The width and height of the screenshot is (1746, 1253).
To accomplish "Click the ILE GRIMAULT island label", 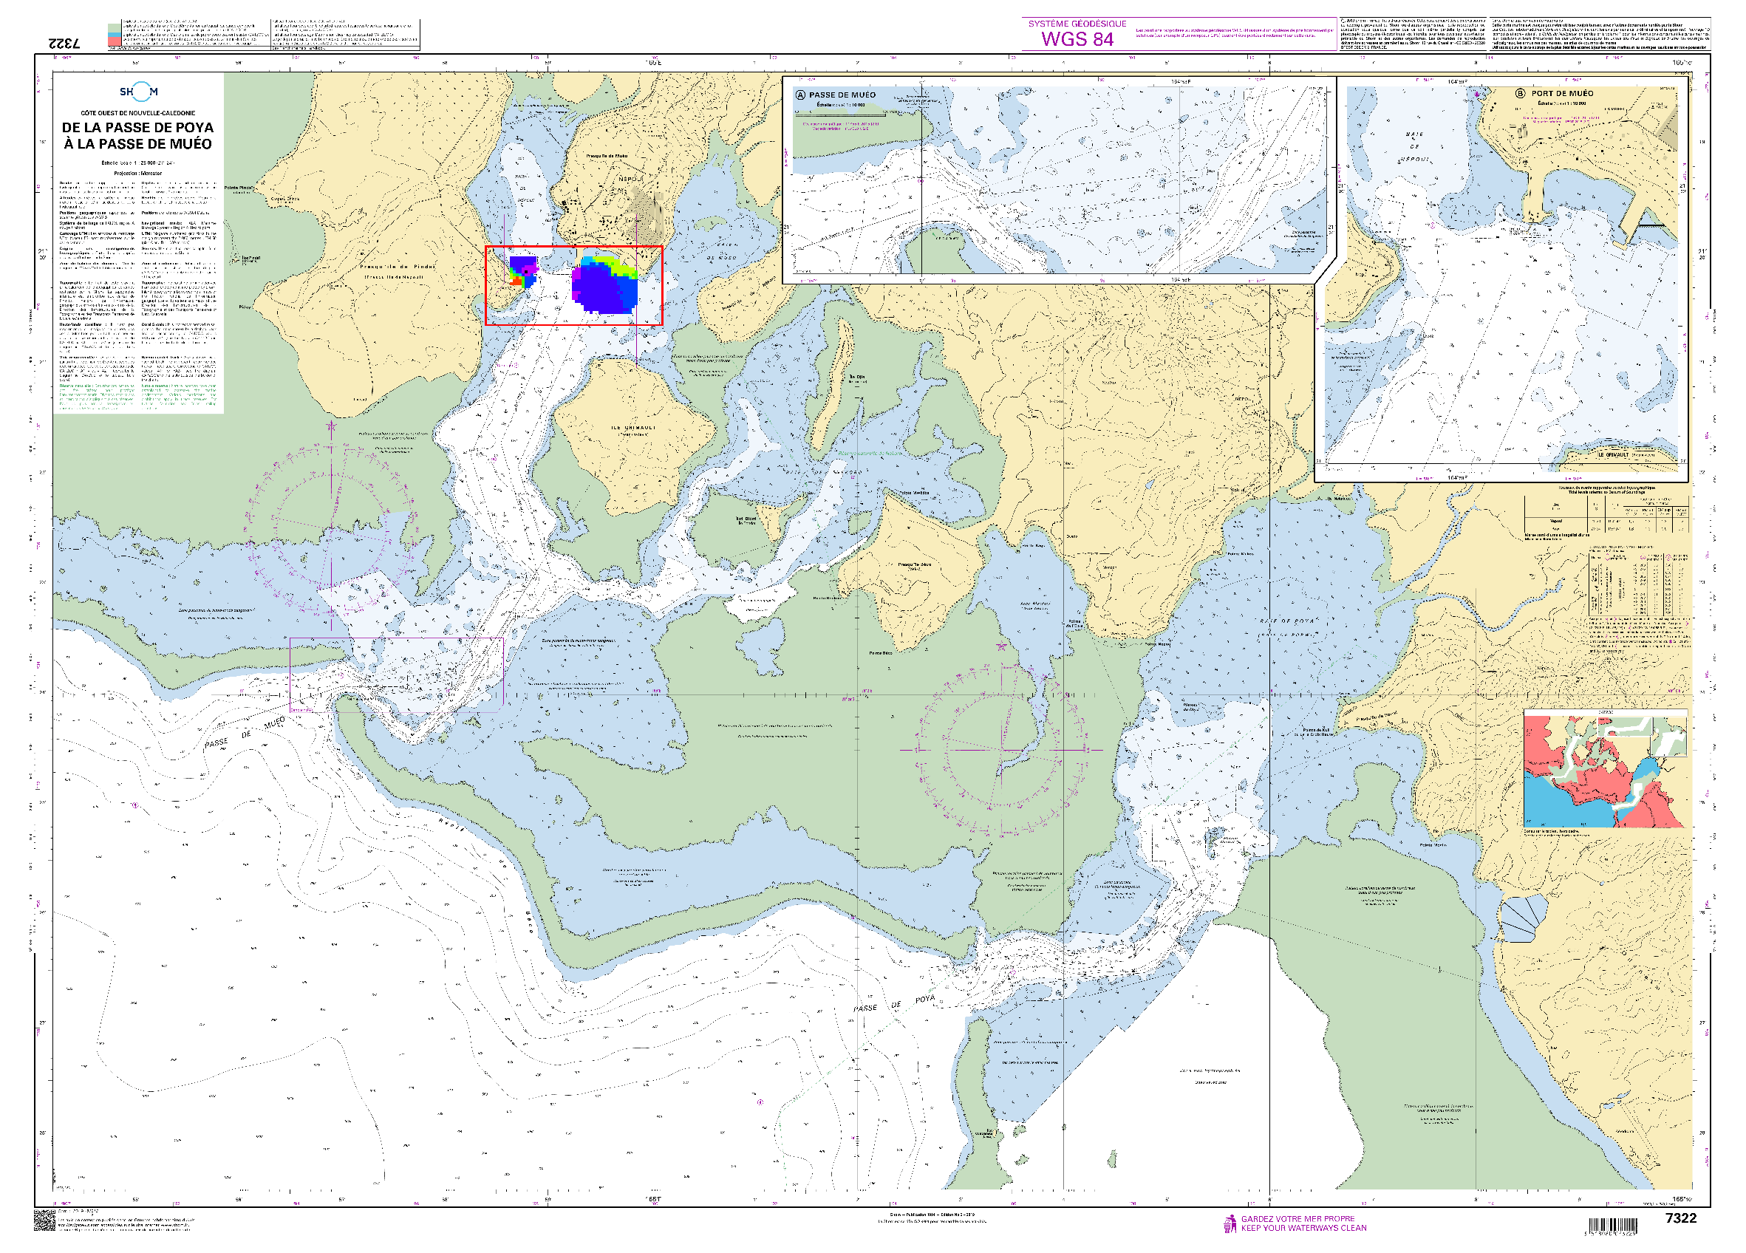I will click(x=632, y=428).
